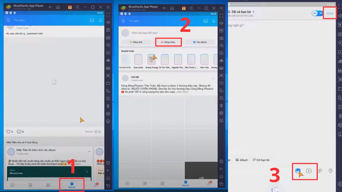Open the discover grid tab in step 2 window
Image resolution: width=342 pixels, height=192 pixels.
point(162,183)
